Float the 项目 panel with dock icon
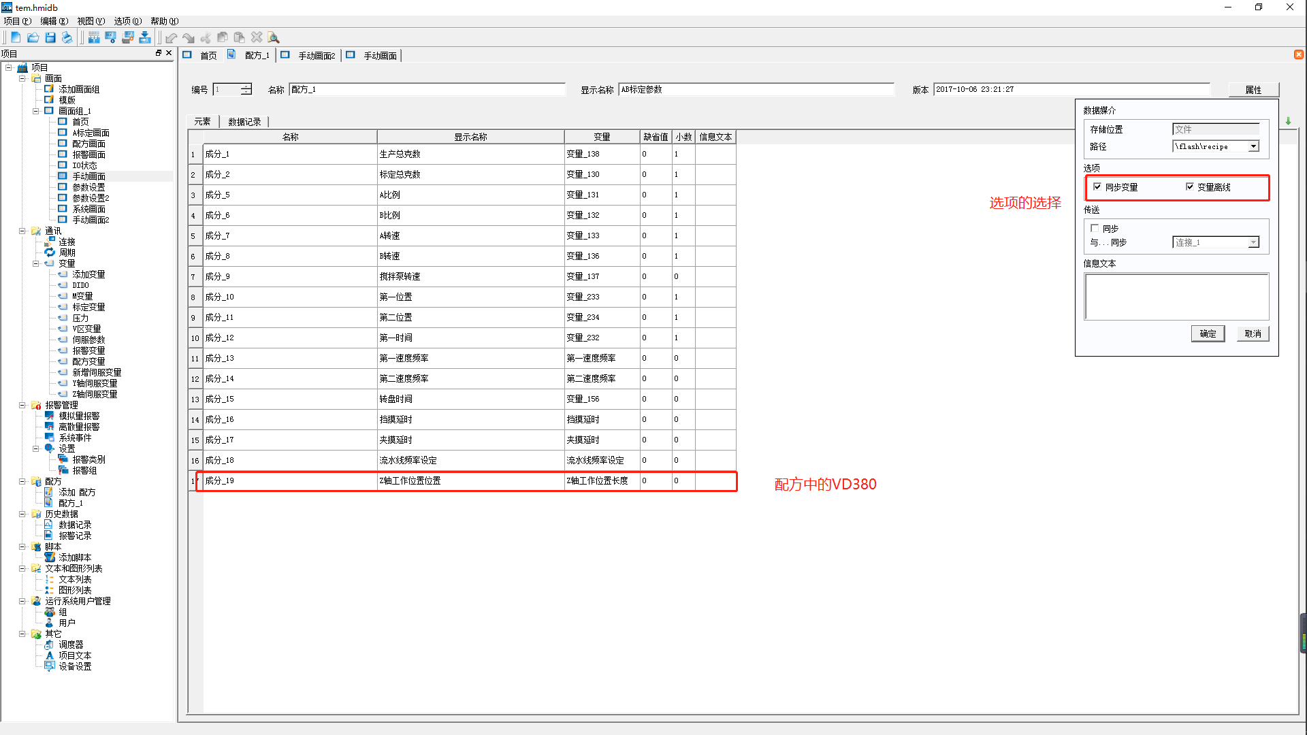Screen dimensions: 1307x735 point(159,53)
